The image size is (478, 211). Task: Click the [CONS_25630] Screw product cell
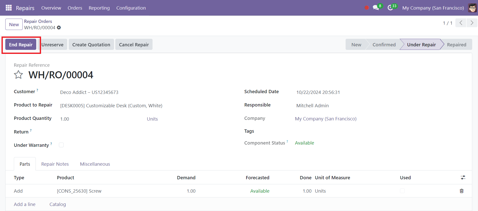79,191
